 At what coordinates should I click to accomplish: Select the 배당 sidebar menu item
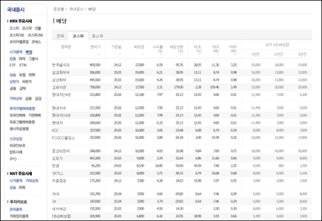point(29,52)
